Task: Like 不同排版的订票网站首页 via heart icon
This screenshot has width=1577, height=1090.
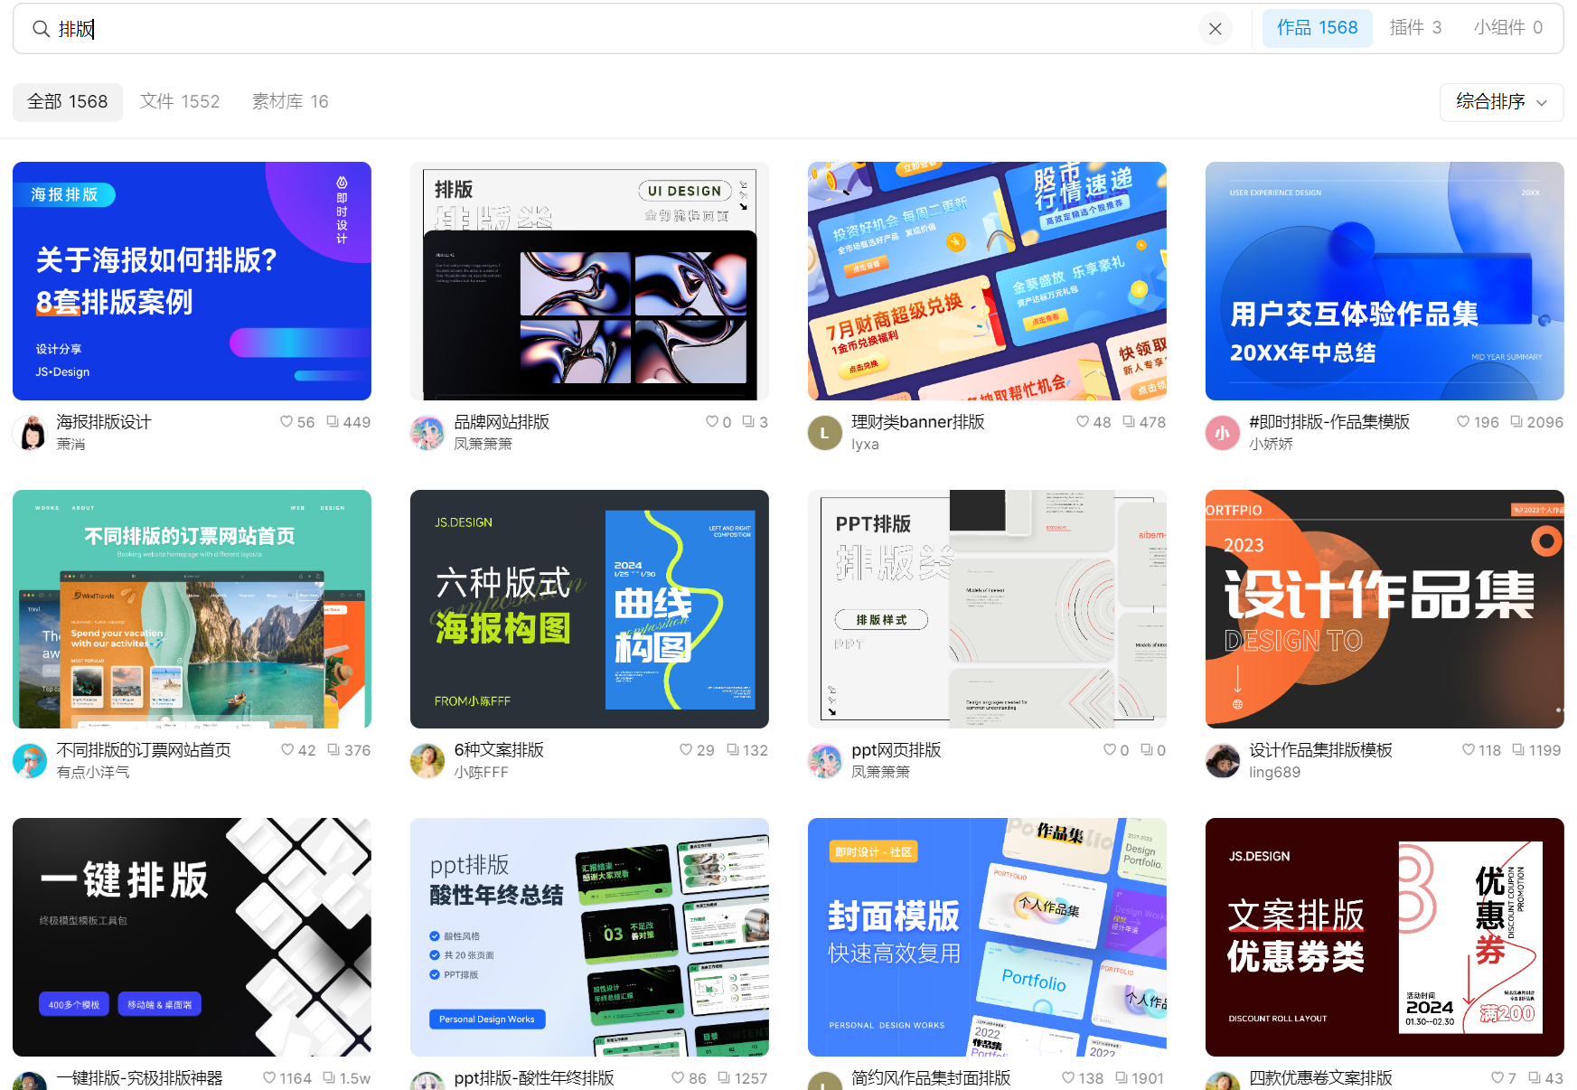Action: [x=287, y=750]
